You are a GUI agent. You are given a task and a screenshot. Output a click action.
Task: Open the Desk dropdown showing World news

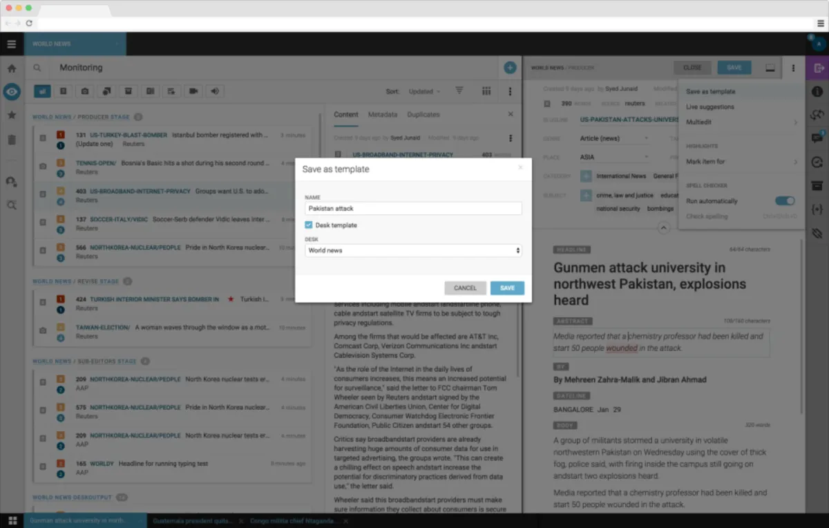(412, 250)
